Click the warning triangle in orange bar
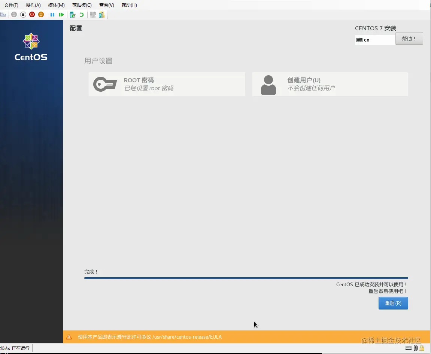This screenshot has height=354, width=431. point(69,337)
